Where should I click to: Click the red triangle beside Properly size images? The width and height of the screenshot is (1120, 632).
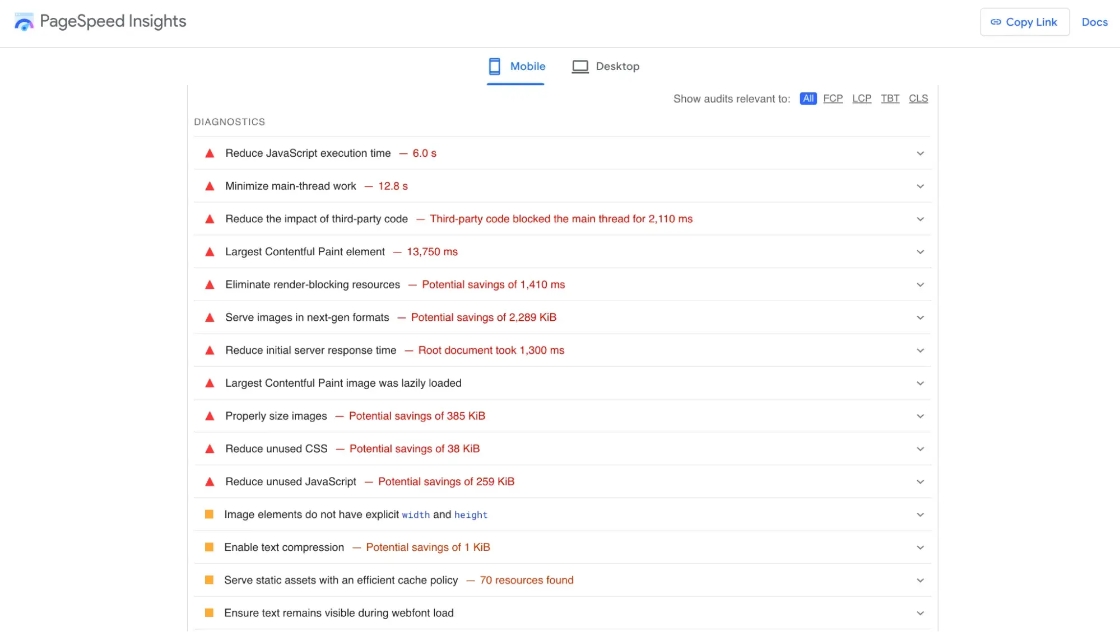click(210, 416)
